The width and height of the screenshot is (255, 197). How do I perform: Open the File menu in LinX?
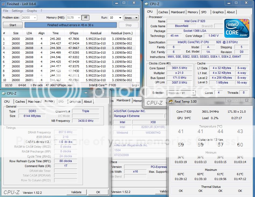tap(6, 11)
